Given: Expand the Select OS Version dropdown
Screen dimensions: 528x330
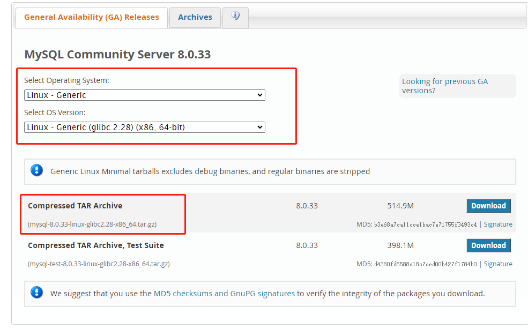Looking at the screenshot, I should coord(145,127).
